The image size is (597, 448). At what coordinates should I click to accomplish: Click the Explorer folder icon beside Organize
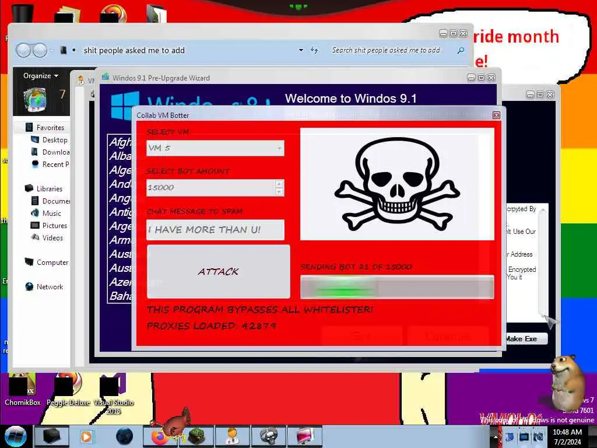pos(34,100)
